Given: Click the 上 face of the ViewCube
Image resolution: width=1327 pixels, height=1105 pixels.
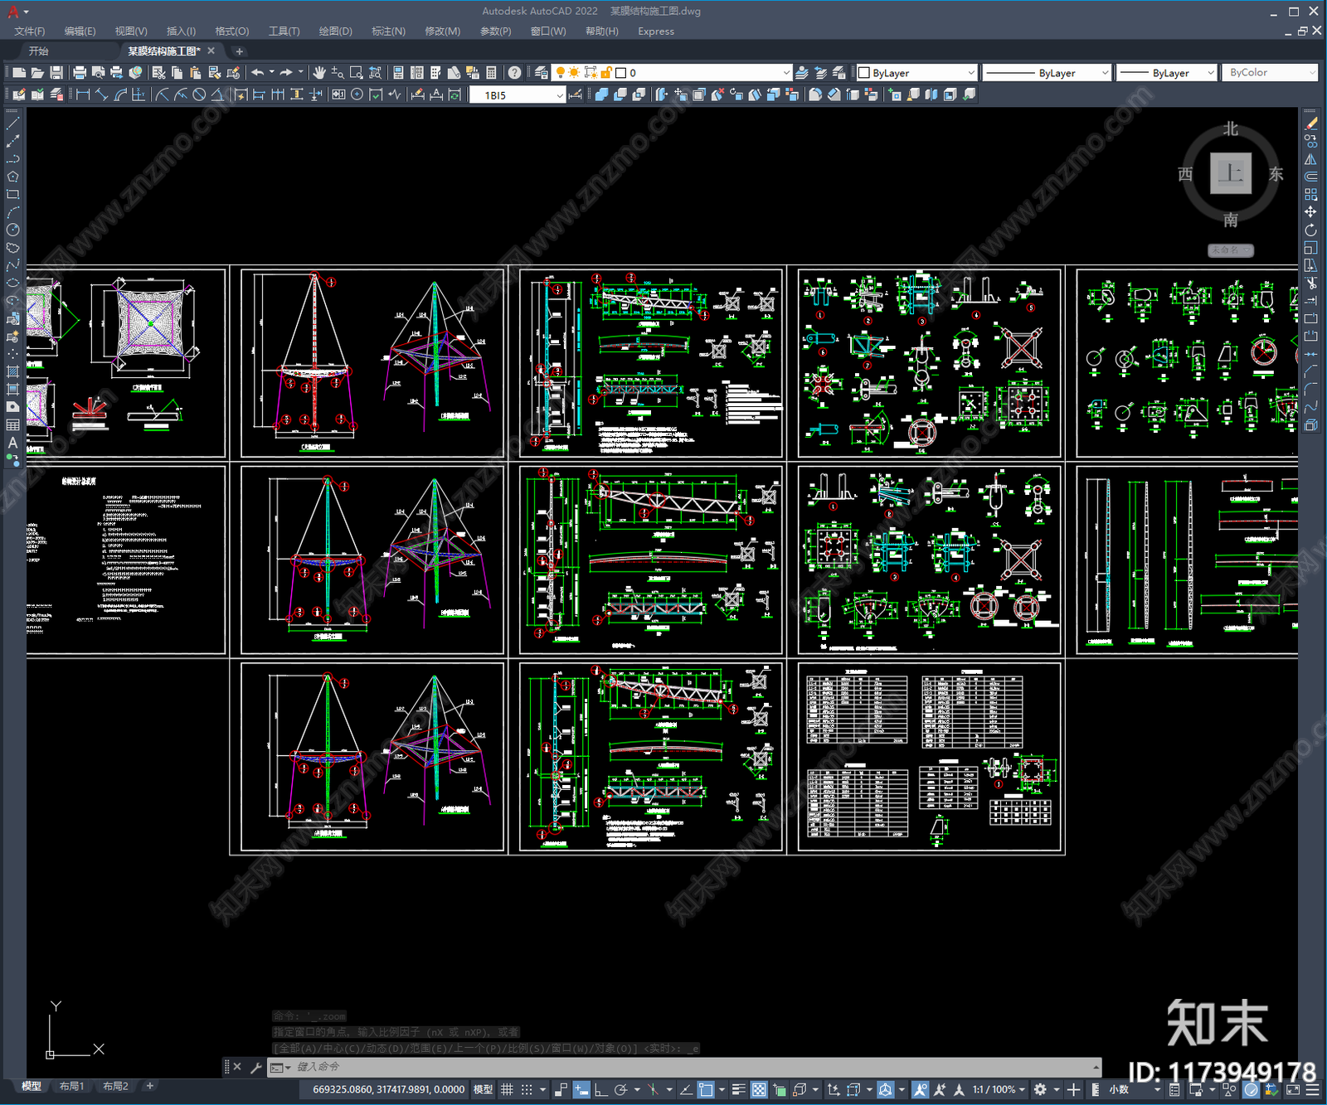Looking at the screenshot, I should point(1231,173).
